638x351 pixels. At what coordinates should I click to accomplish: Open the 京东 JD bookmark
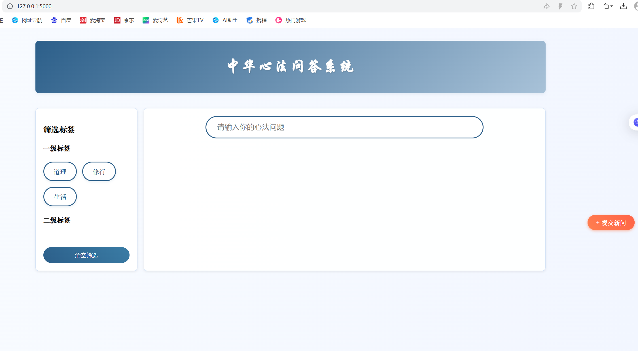pyautogui.click(x=124, y=20)
